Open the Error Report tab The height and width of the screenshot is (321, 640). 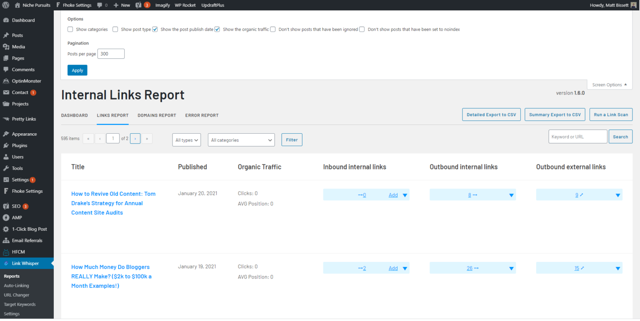202,115
